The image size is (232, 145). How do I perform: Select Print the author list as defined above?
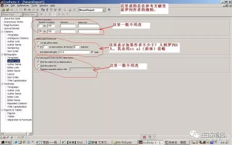click(x=38, y=62)
